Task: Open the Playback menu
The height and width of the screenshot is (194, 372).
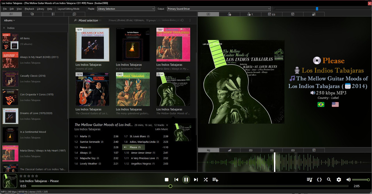Action: pyautogui.click(x=29, y=9)
